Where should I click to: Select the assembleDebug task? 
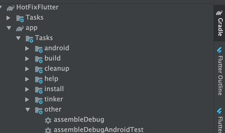pyautogui.click(x=79, y=120)
